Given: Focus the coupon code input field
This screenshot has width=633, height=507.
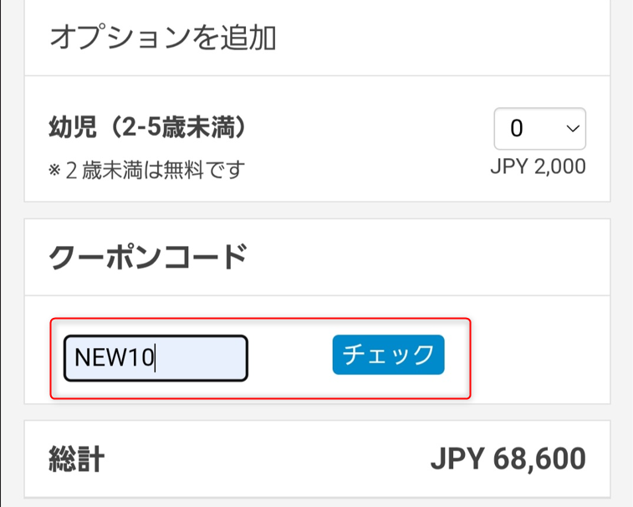Looking at the screenshot, I should click(x=156, y=358).
